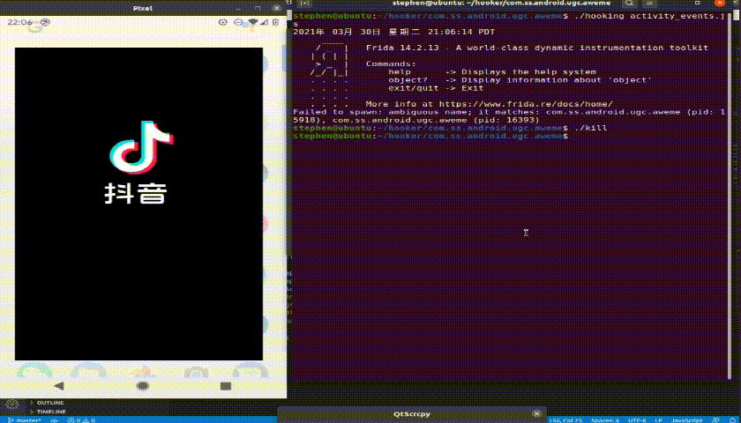Viewport: 741px width, 423px height.
Task: Tap the Android recent apps square button
Action: [x=226, y=386]
